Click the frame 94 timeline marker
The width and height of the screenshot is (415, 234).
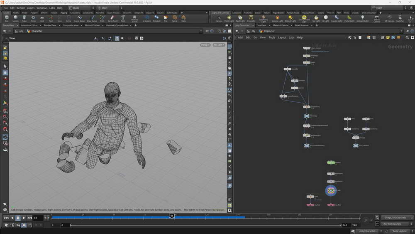click(172, 216)
